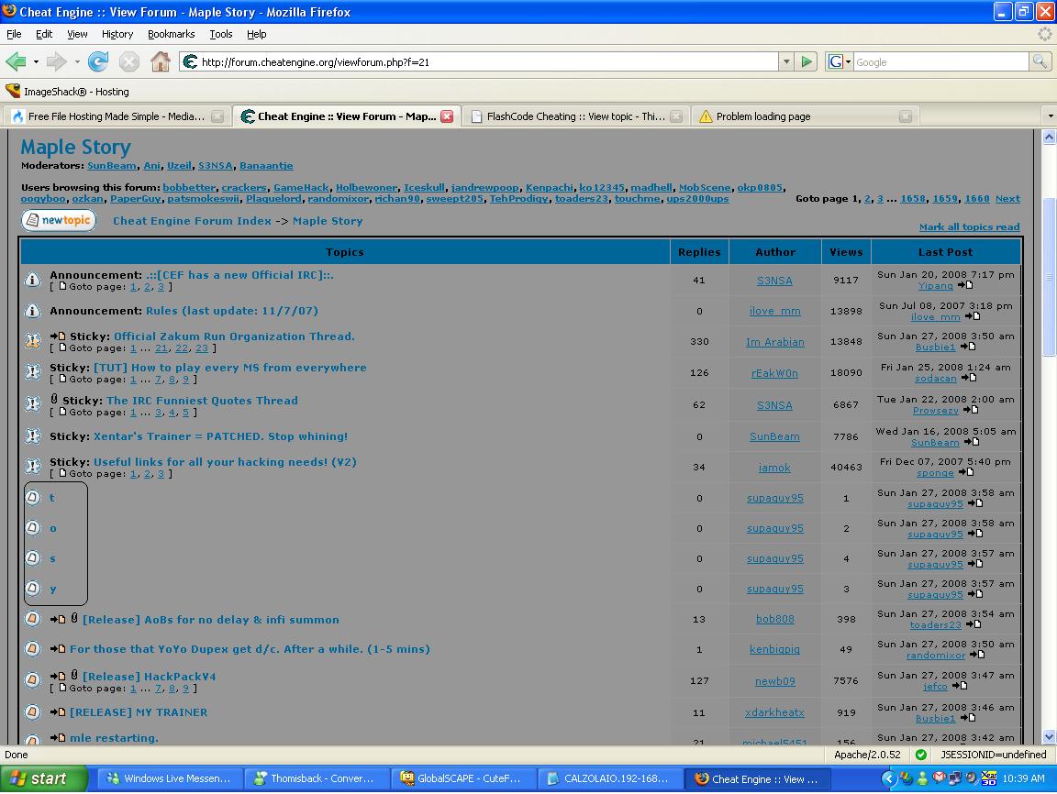
Task: Open the Bookmarks menu
Action: point(172,34)
